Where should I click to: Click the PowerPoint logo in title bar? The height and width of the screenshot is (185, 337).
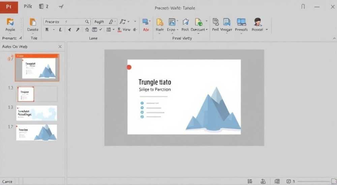(x=9, y=7)
